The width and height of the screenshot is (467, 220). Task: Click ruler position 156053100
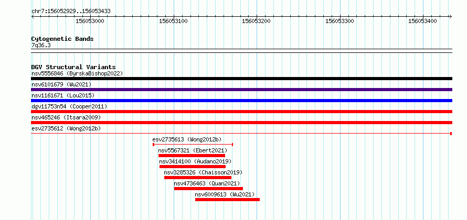(x=173, y=21)
